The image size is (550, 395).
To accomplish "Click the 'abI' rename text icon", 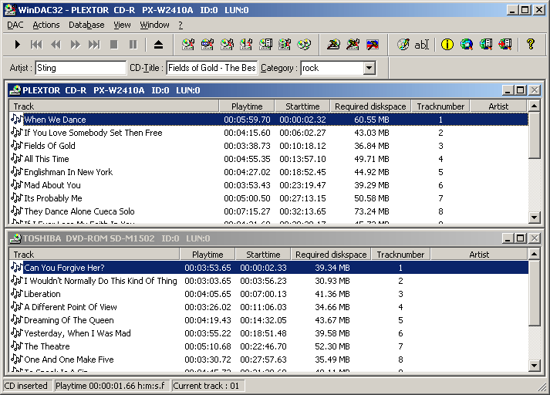I will (x=422, y=45).
